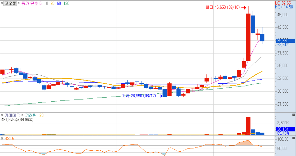Image resolution: width=296 pixels, height=156 pixels.
Task: Click the tall red 09/10 candlestick
Action: (248, 37)
